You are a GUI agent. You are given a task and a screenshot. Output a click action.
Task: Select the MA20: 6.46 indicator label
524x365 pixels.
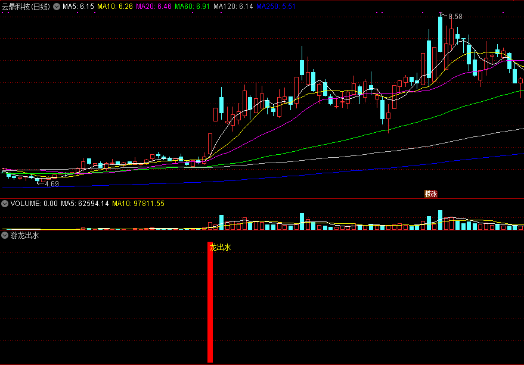click(154, 7)
